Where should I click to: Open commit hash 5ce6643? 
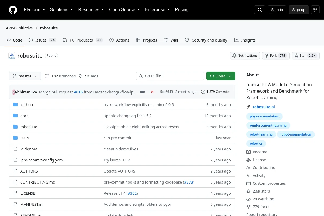166,92
